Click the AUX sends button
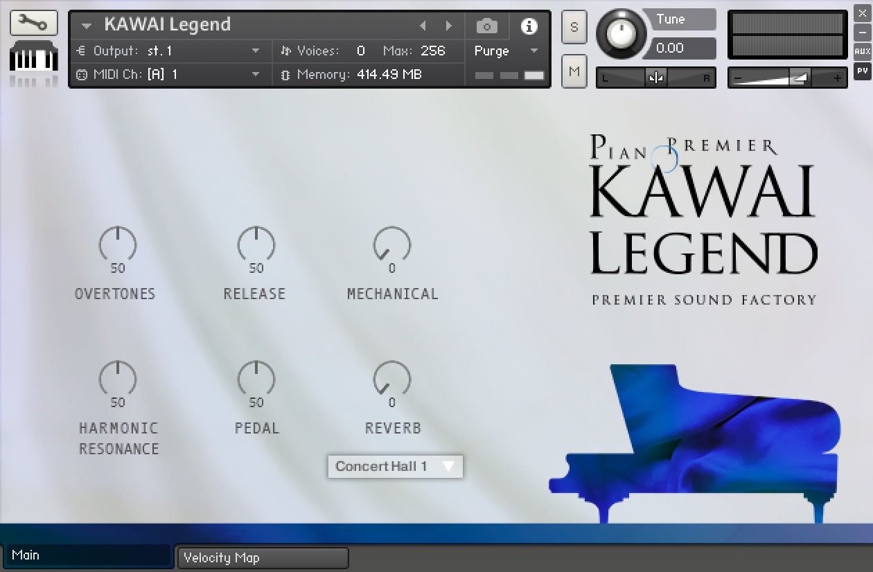The height and width of the screenshot is (572, 873). [862, 51]
